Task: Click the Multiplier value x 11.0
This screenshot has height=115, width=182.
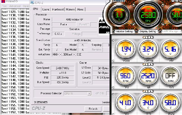Action: coord(63,73)
